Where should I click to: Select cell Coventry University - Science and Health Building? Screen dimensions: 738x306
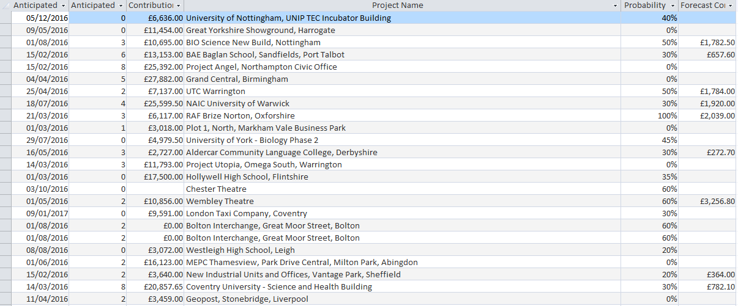[x=403, y=286]
